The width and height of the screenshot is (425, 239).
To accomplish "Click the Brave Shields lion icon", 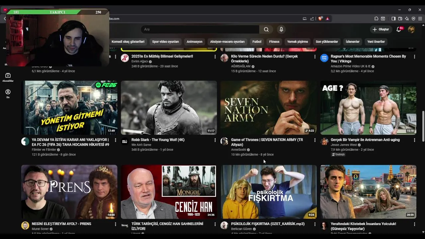I will [x=320, y=19].
